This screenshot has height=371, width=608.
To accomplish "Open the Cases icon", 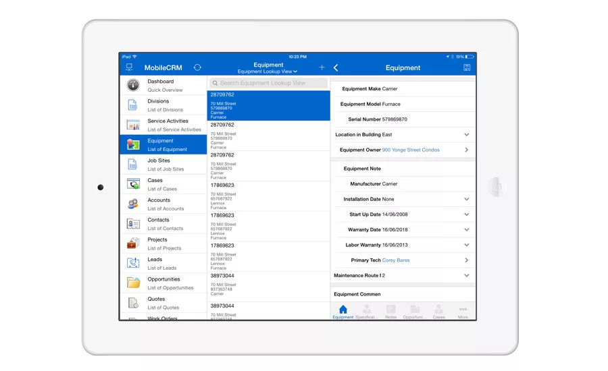I will (133, 184).
